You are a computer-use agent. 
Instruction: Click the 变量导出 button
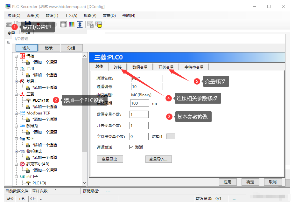pyautogui.click(x=110, y=159)
